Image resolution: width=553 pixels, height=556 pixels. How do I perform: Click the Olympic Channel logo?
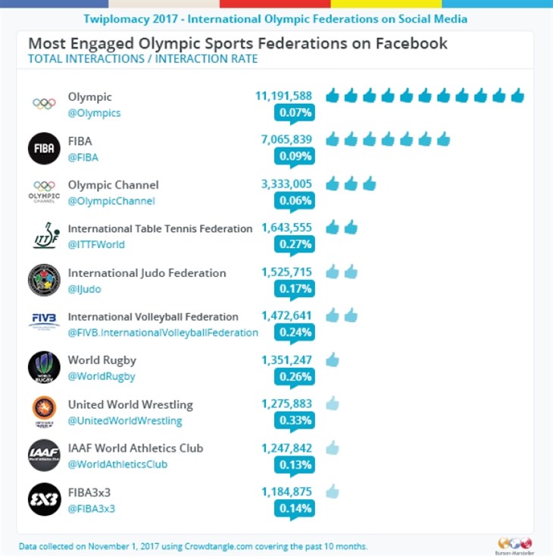pyautogui.click(x=44, y=192)
